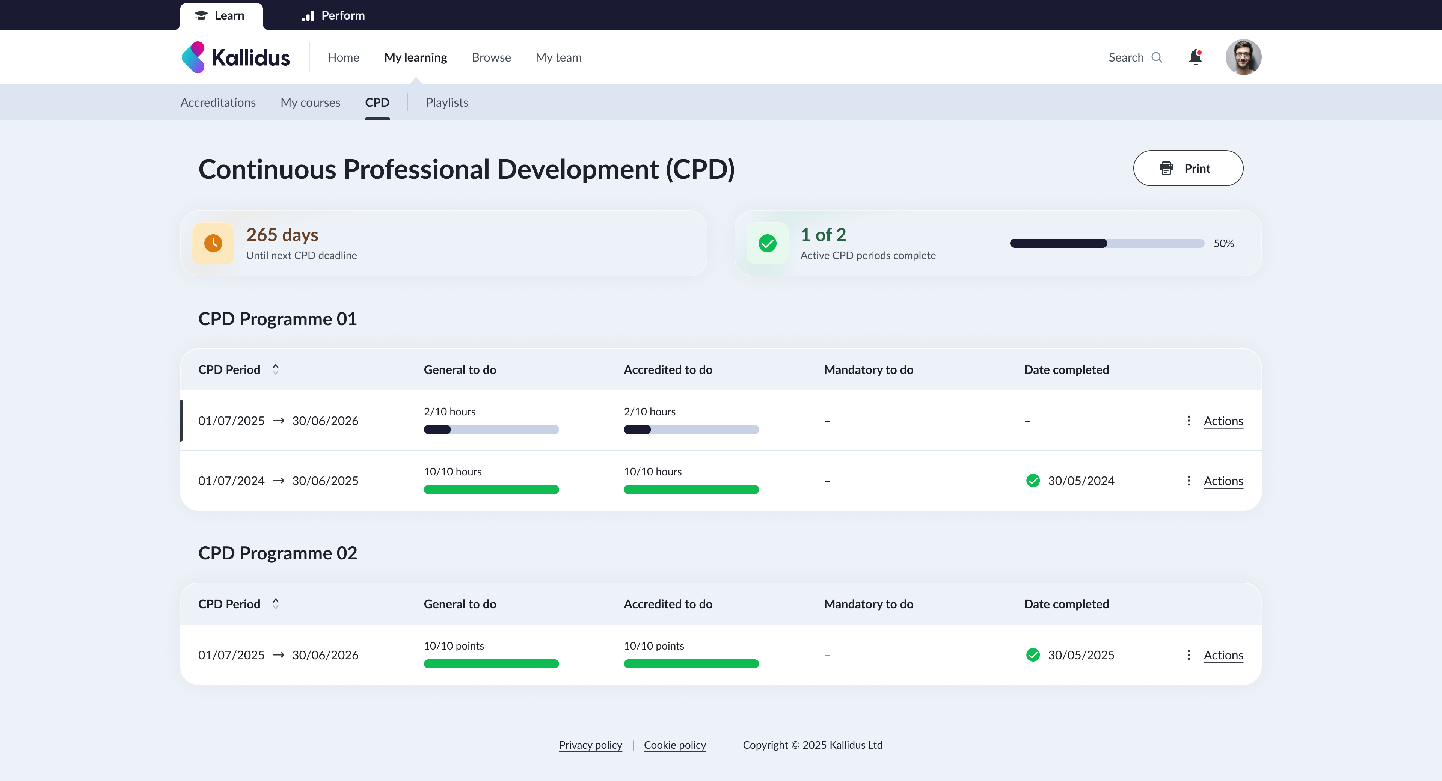Open the user profile avatar
This screenshot has height=781, width=1442.
tap(1243, 57)
